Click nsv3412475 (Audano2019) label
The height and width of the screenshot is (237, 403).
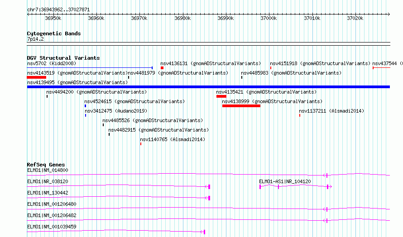click(x=116, y=111)
